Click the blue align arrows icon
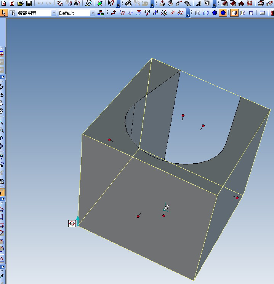Screen dimensions: 274x284 coord(155,13)
